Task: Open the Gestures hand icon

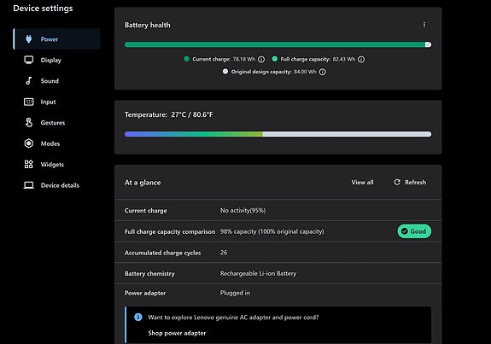Action: click(29, 122)
